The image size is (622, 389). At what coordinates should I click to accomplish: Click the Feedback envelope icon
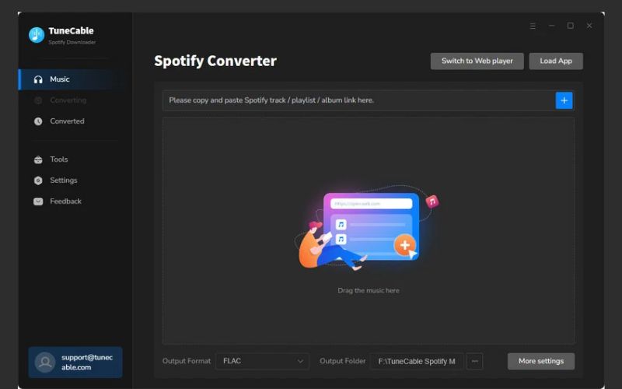[x=38, y=202]
